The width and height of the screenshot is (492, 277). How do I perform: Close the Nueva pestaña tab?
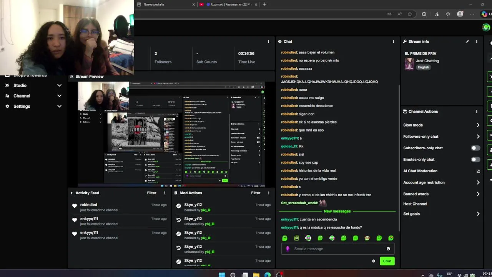(x=194, y=4)
